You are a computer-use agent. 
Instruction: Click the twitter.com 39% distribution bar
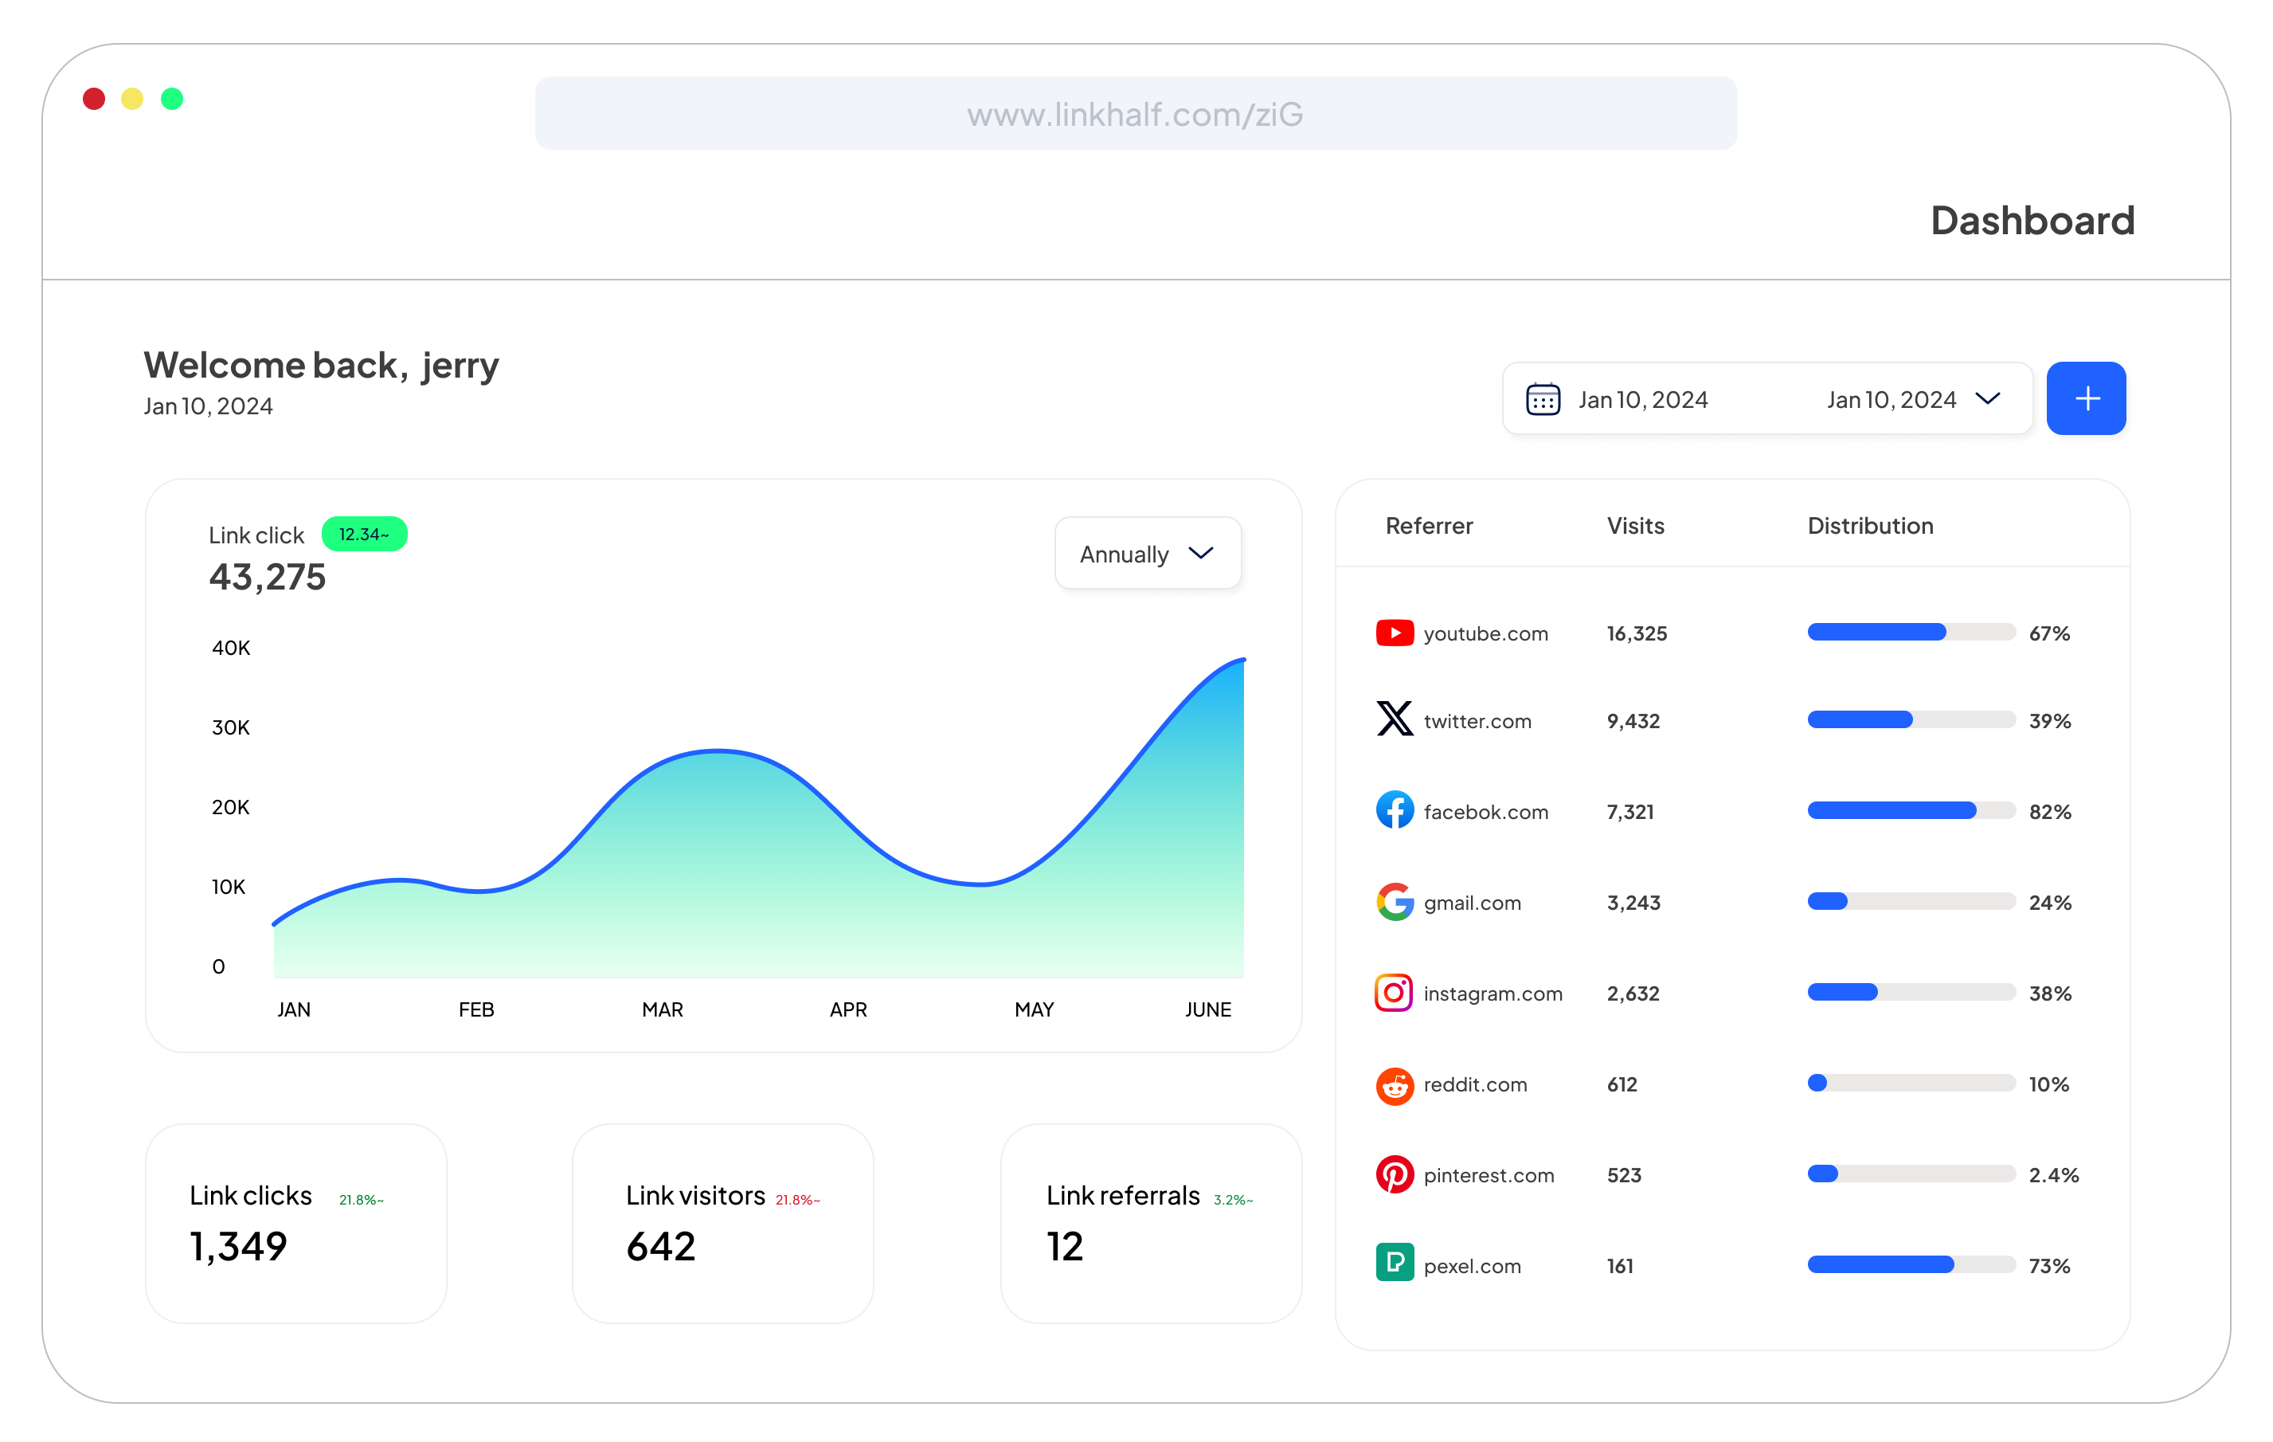tap(1911, 720)
